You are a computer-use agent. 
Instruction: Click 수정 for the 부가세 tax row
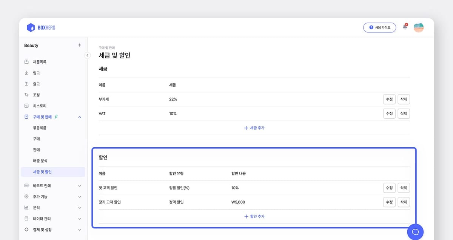(x=389, y=99)
